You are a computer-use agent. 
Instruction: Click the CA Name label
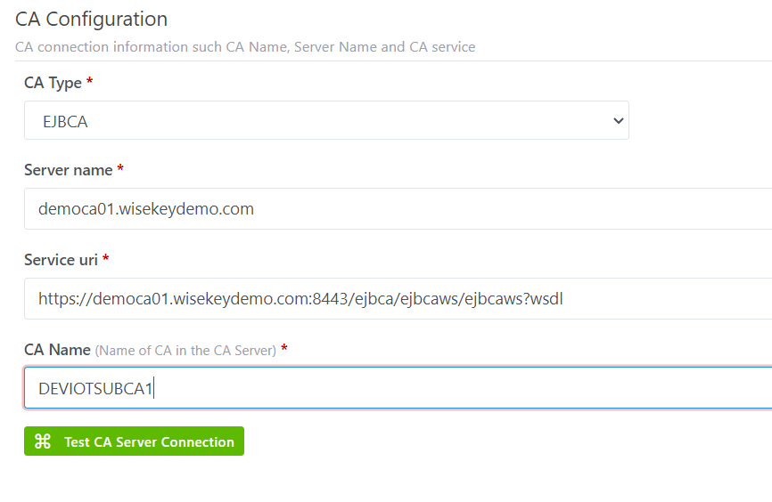57,350
